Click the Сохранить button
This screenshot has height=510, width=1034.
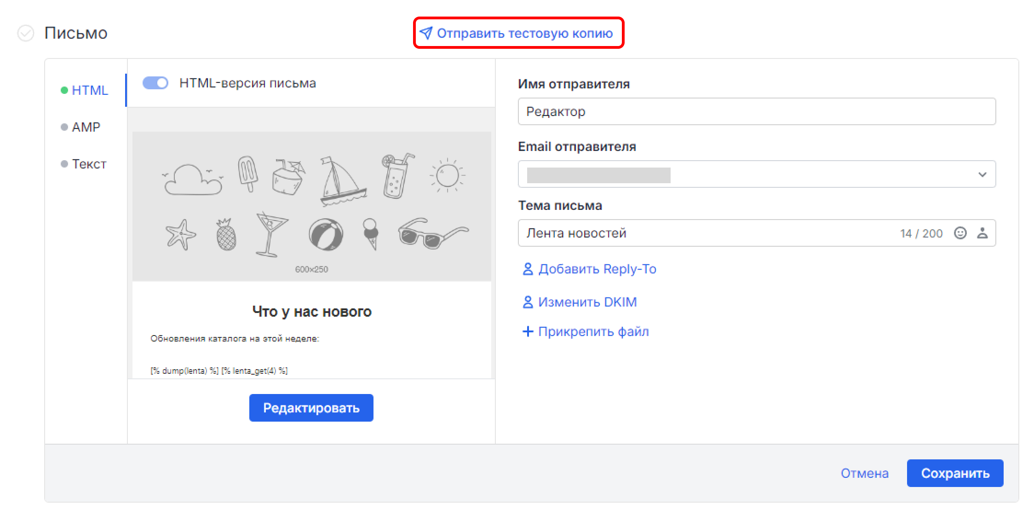(x=955, y=473)
